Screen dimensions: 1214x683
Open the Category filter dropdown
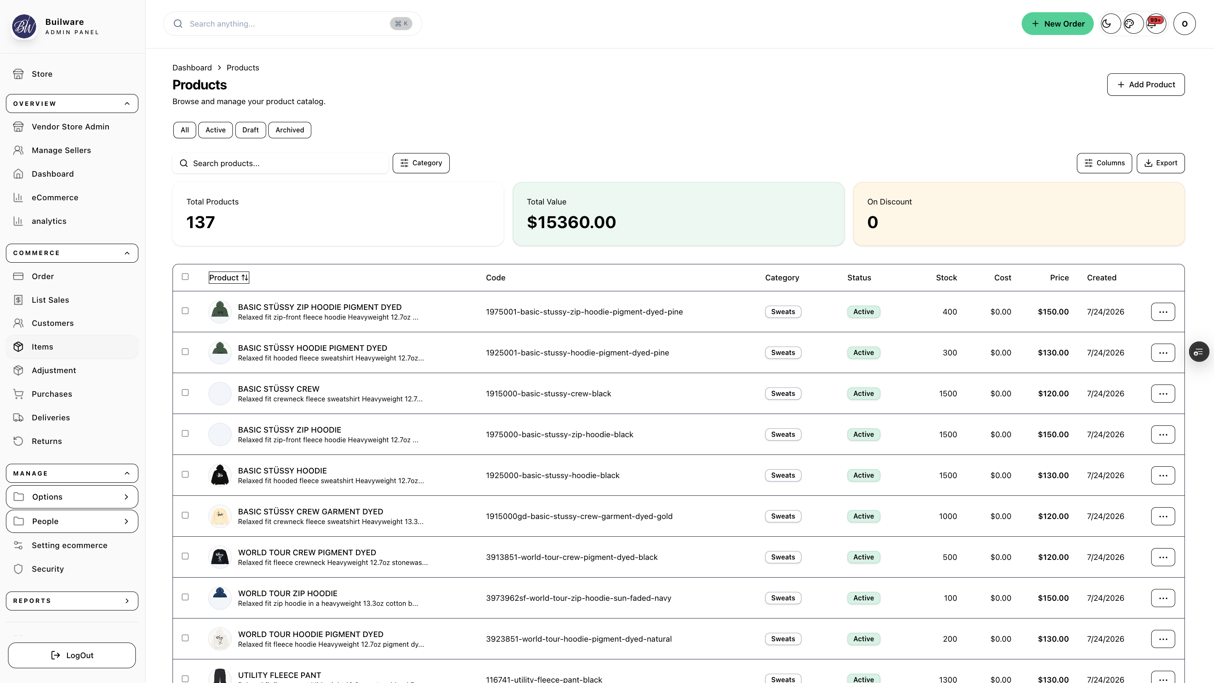coord(421,163)
